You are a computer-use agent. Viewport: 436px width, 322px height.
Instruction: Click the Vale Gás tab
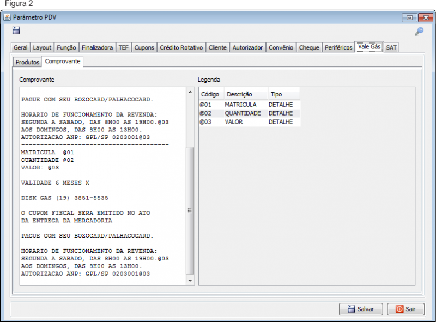(x=370, y=47)
